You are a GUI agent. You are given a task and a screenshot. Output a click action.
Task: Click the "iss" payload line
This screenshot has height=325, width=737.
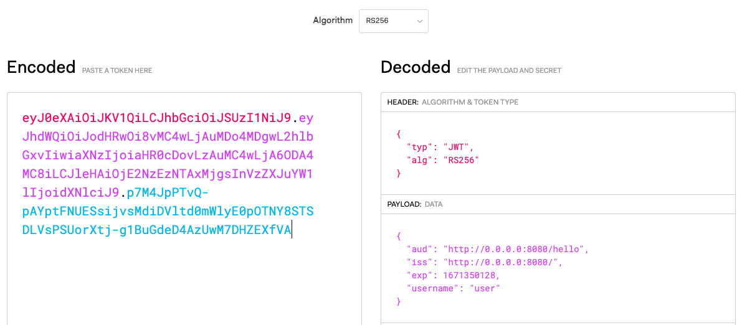coord(485,262)
